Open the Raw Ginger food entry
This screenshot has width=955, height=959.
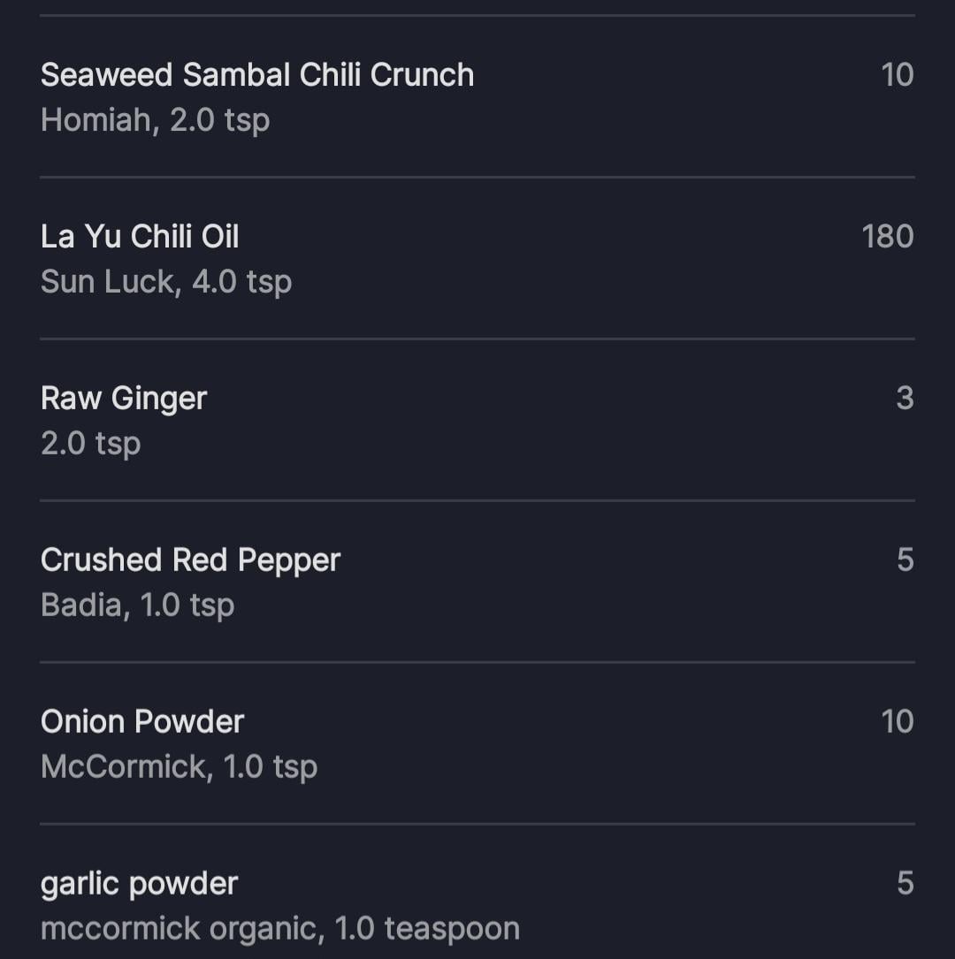(x=477, y=420)
